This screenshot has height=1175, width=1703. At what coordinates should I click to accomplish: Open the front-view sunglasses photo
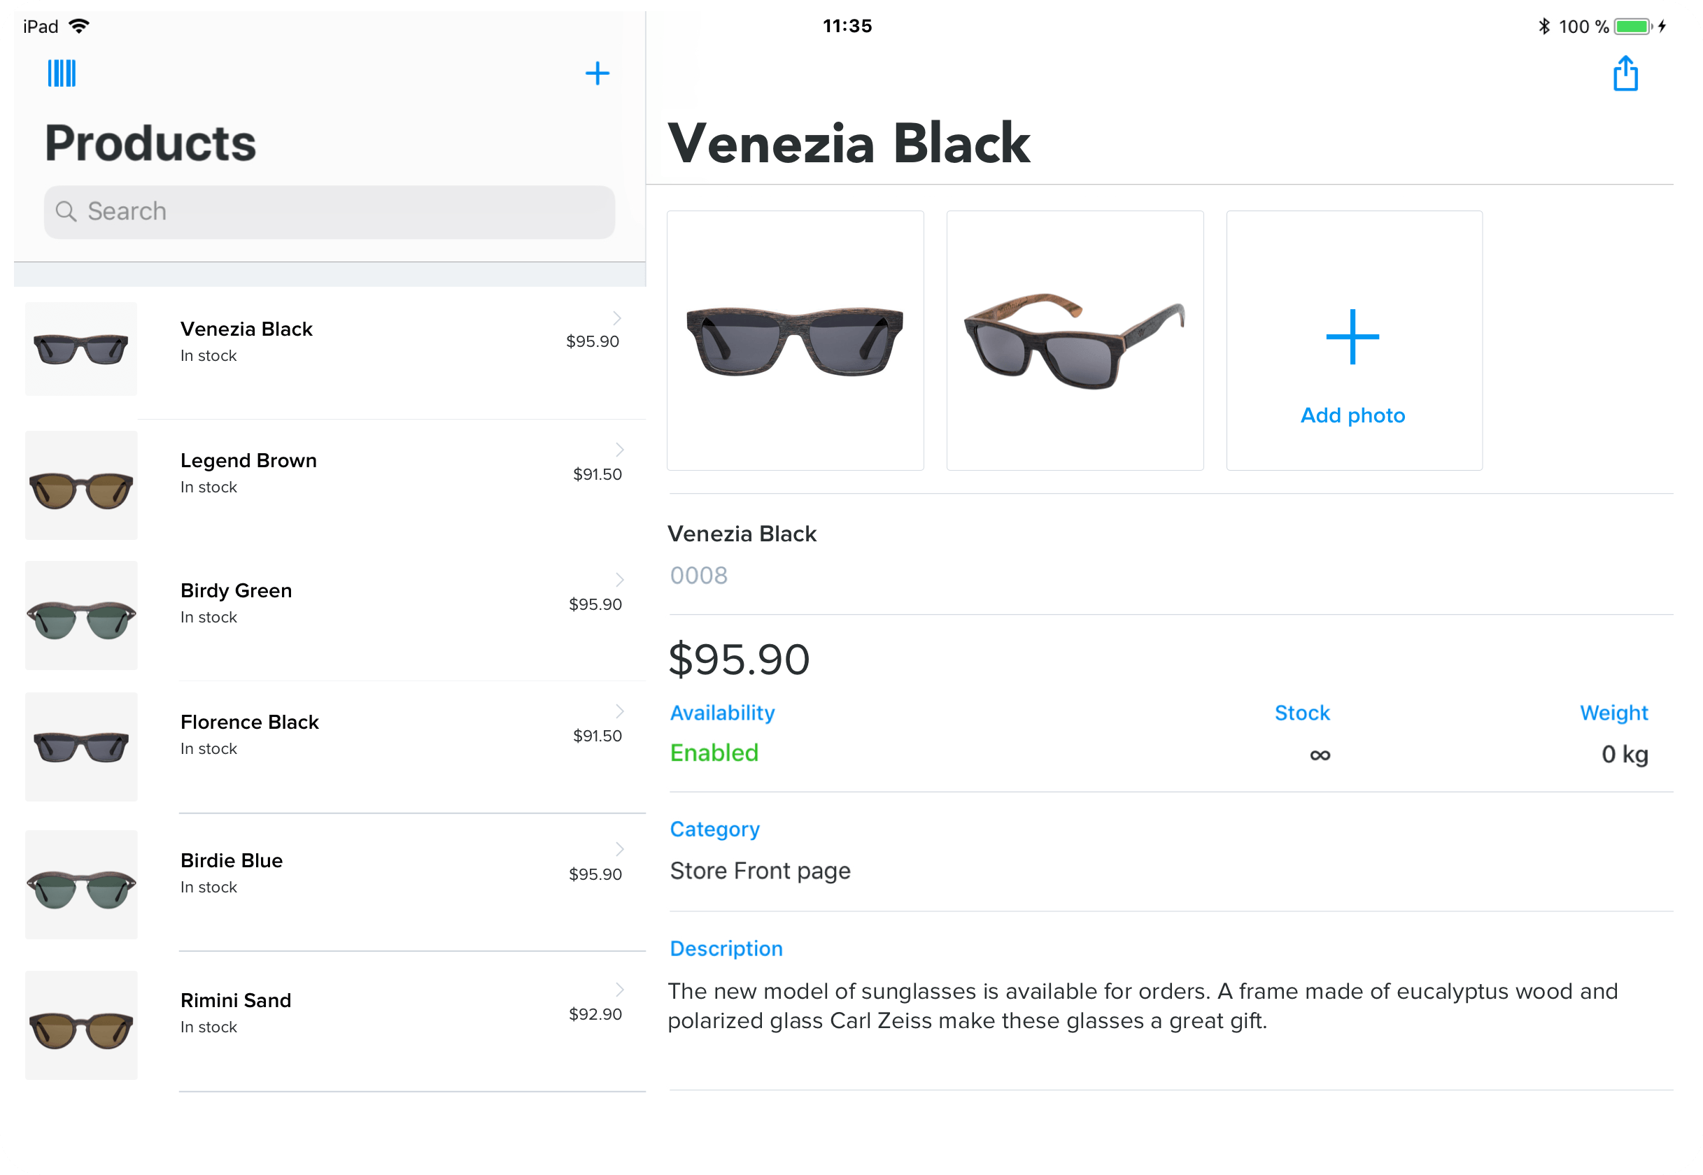[795, 340]
